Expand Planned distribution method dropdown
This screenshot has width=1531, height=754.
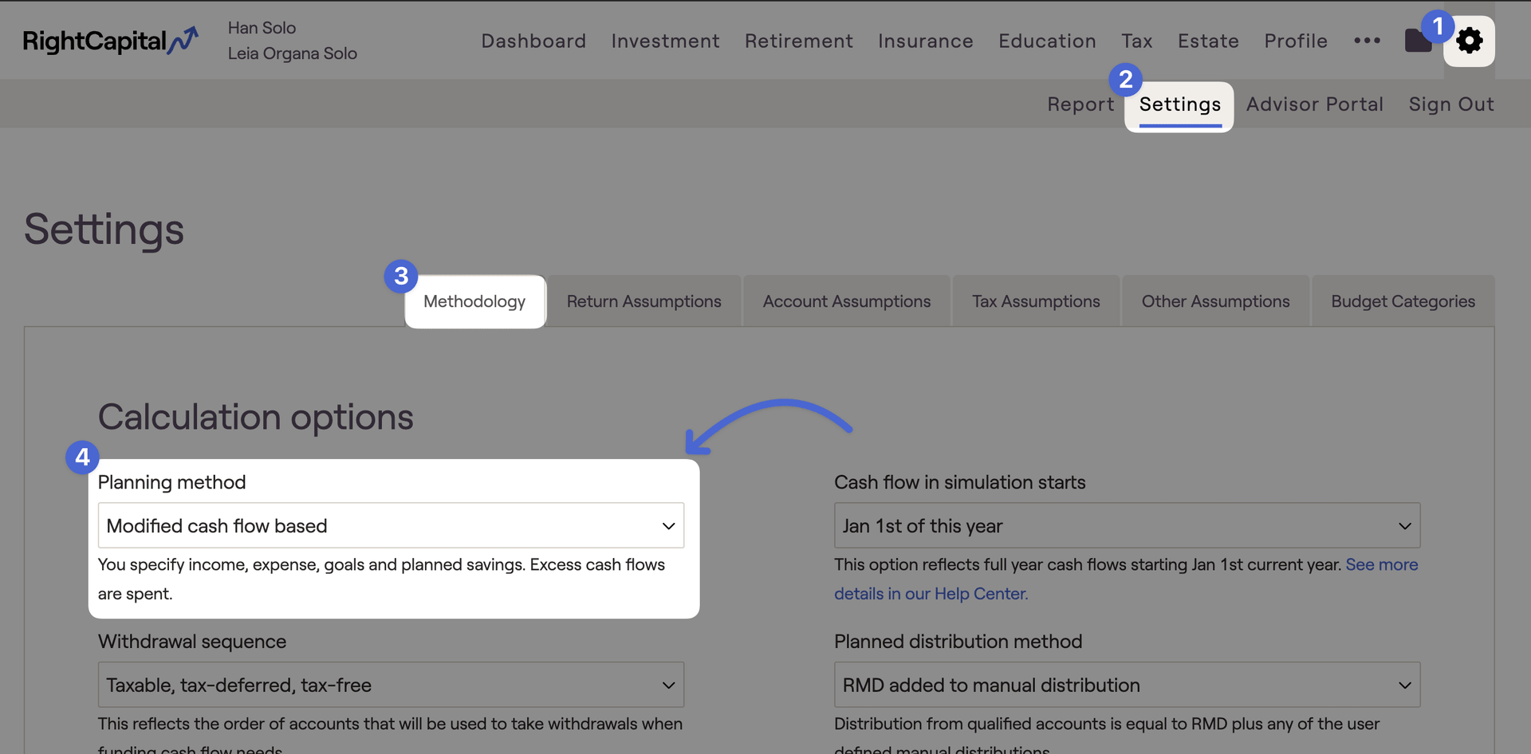coord(1127,685)
